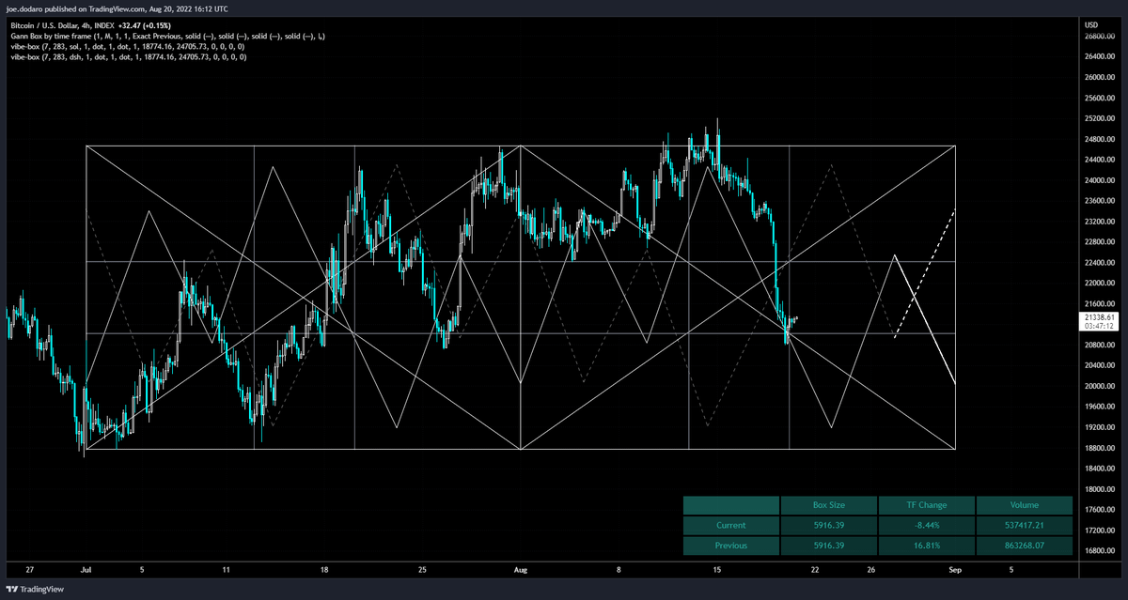Click the Previous row label in table
The width and height of the screenshot is (1128, 600).
point(730,545)
